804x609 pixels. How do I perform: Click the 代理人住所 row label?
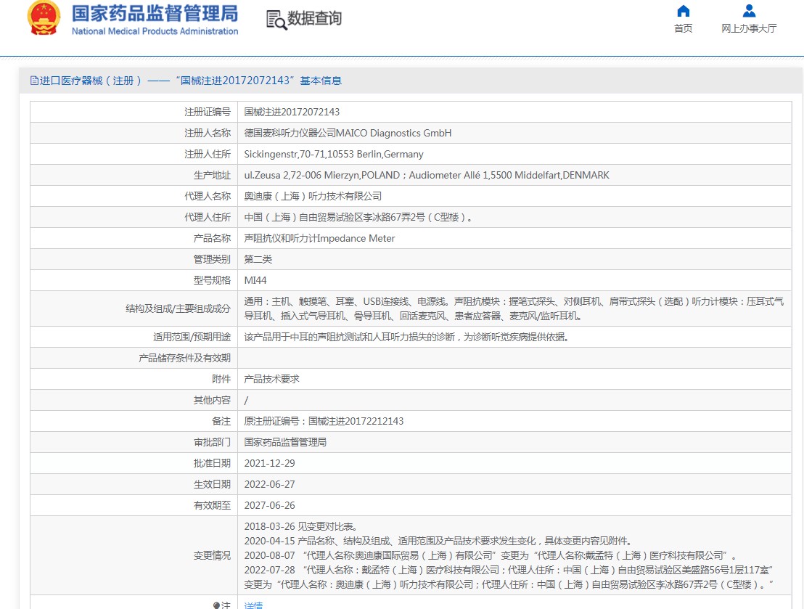click(208, 217)
